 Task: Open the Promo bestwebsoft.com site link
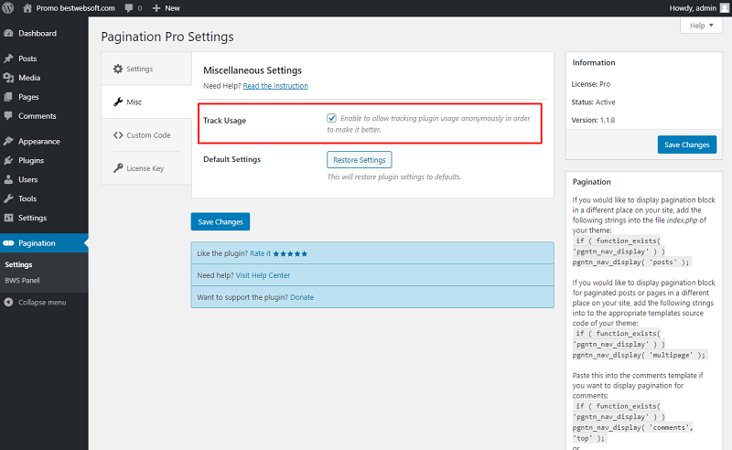pyautogui.click(x=70, y=8)
